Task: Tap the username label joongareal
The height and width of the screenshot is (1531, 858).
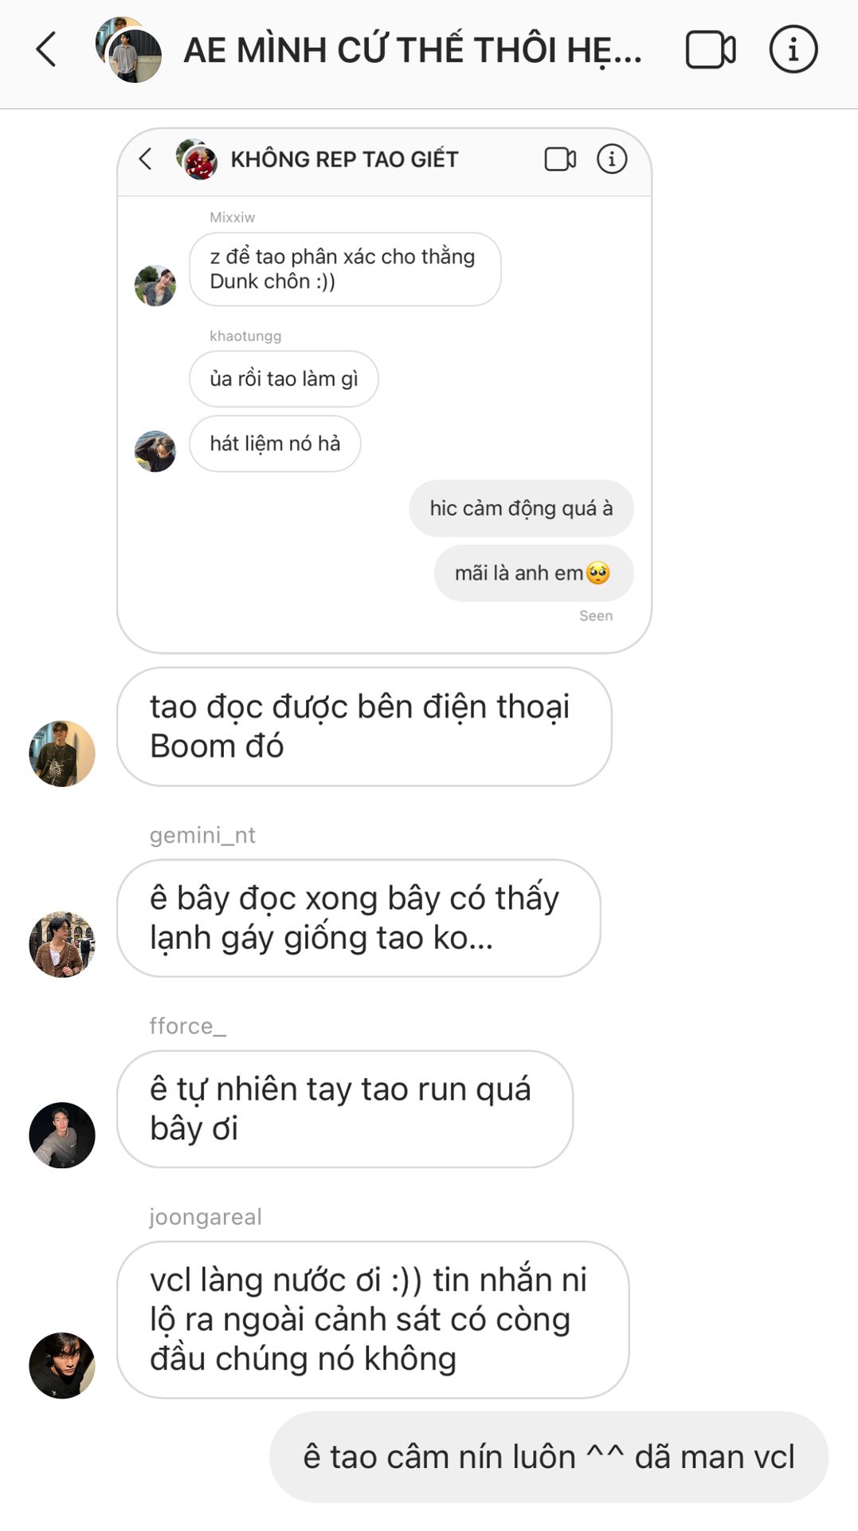Action: tap(206, 1217)
